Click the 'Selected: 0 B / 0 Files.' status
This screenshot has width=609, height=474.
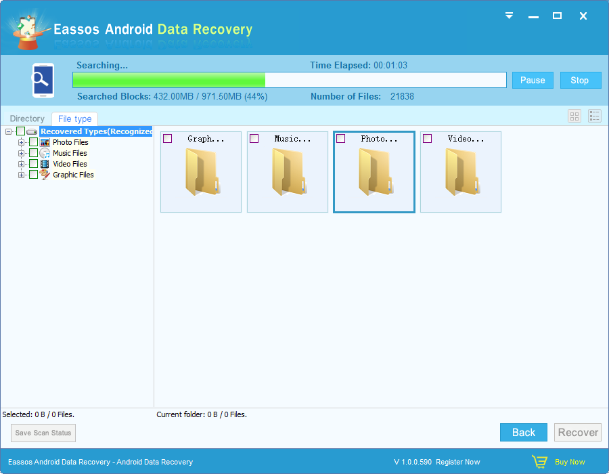click(x=38, y=414)
